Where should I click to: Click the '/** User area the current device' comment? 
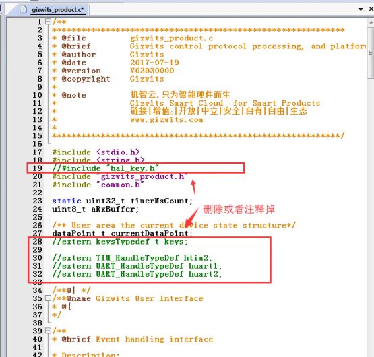click(174, 226)
